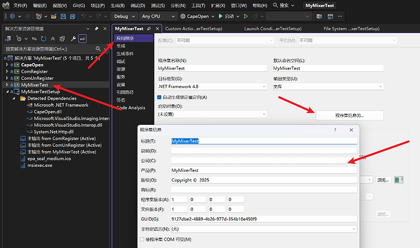420x248 pixels.
Task: Click the Start Without Debugging outlined play icon
Action: pos(246,16)
